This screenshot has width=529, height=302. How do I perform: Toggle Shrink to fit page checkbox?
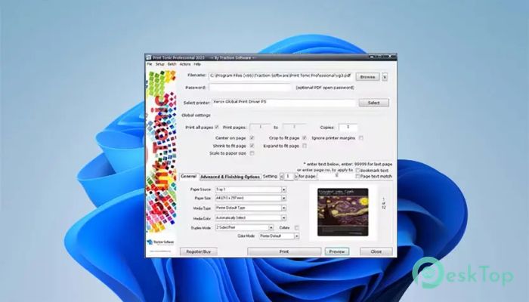point(252,146)
